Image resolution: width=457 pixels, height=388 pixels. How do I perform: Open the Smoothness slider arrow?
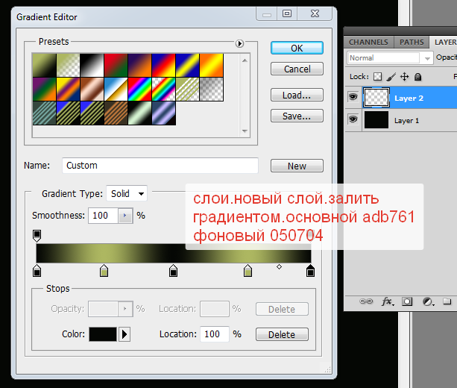tap(125, 216)
